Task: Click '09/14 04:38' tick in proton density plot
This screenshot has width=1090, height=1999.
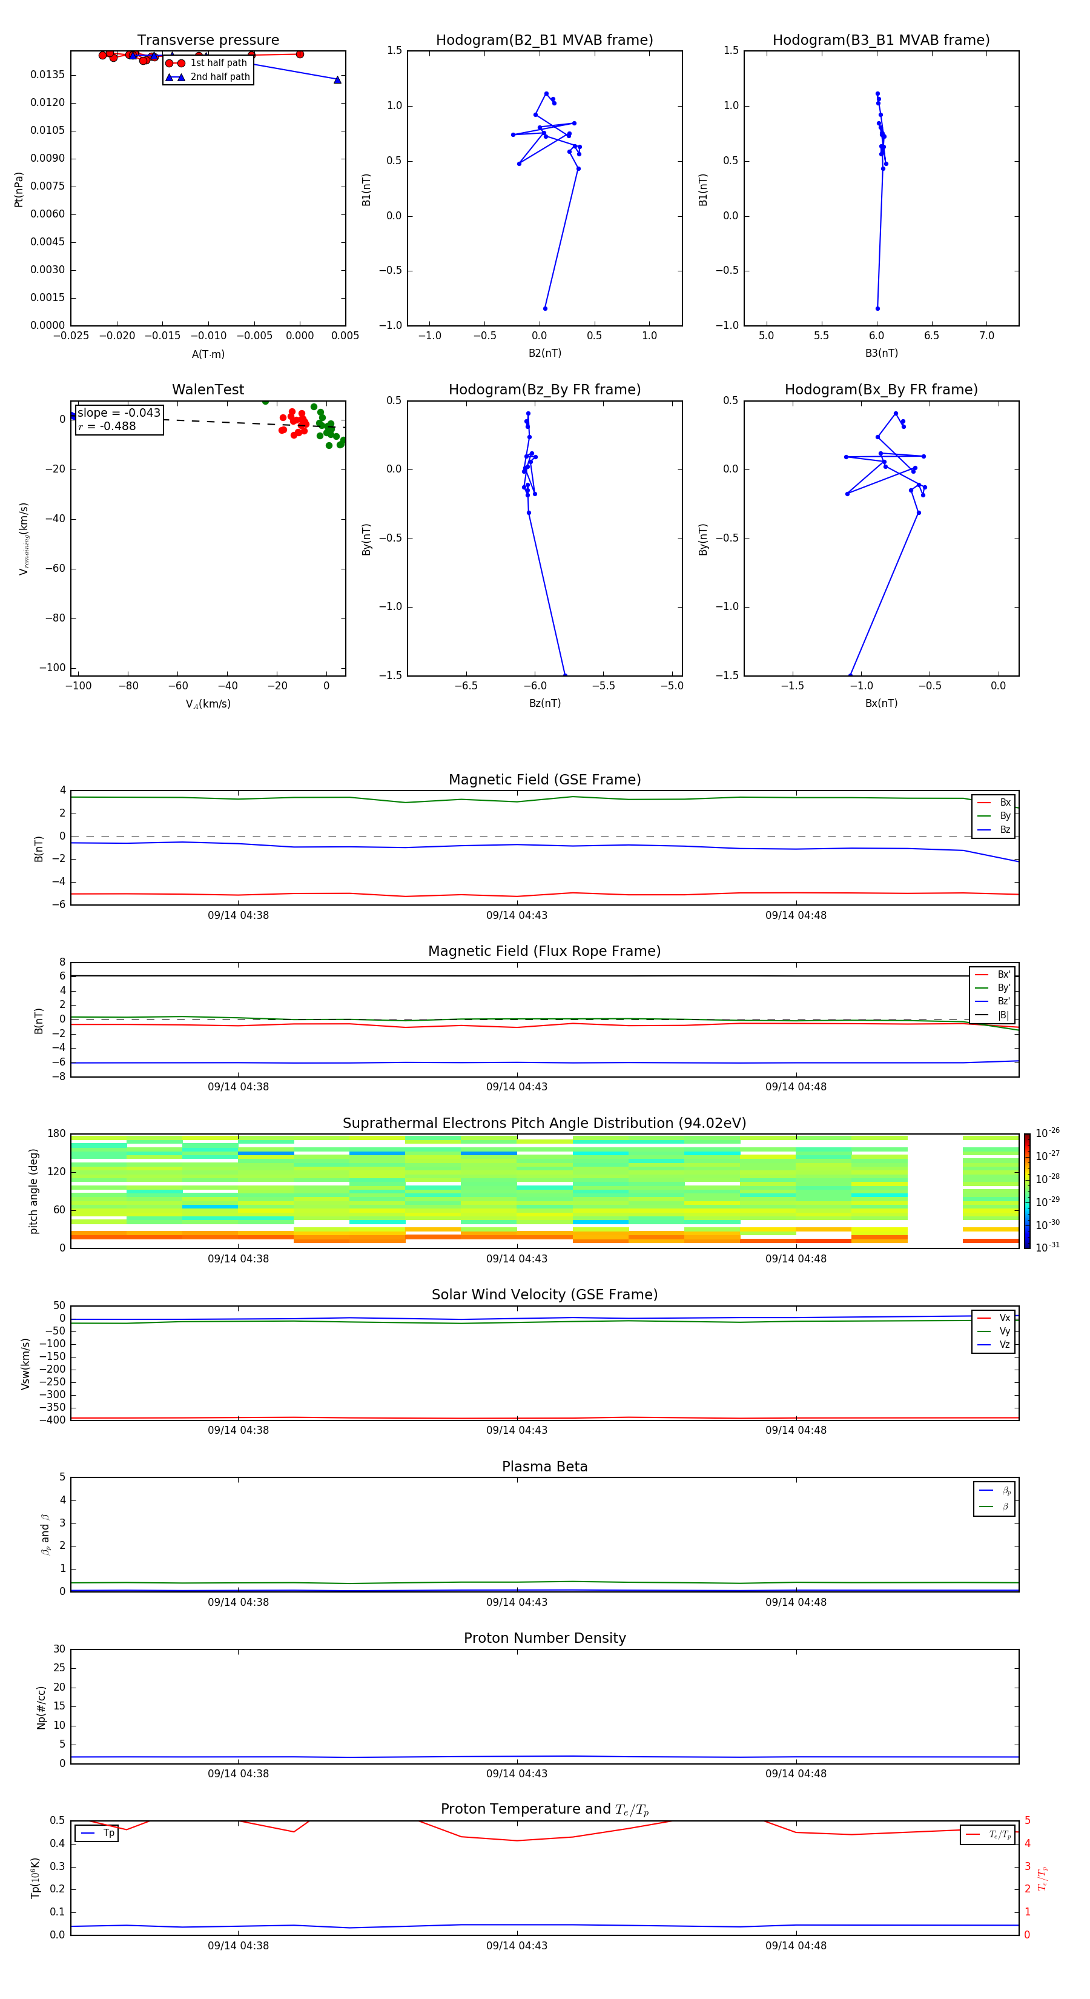Action: [238, 1773]
